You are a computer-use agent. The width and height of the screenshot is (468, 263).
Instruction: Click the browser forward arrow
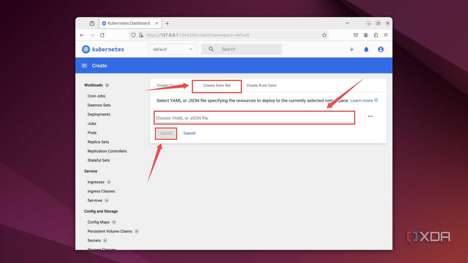92,35
